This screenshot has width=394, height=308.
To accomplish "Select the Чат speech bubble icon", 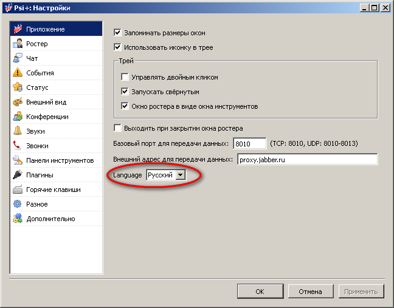I will pyautogui.click(x=18, y=58).
